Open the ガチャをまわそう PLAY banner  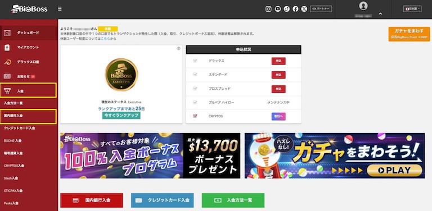(x=335, y=156)
